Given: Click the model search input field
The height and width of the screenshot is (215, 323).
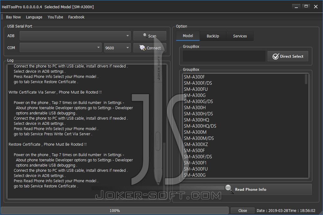Looking at the screenshot, I should pos(224,56).
